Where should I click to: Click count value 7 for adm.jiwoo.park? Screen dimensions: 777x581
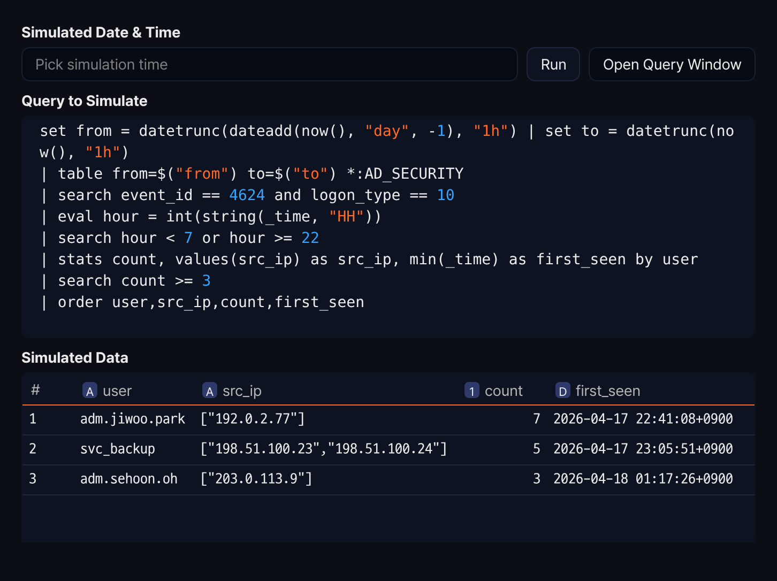[537, 419]
